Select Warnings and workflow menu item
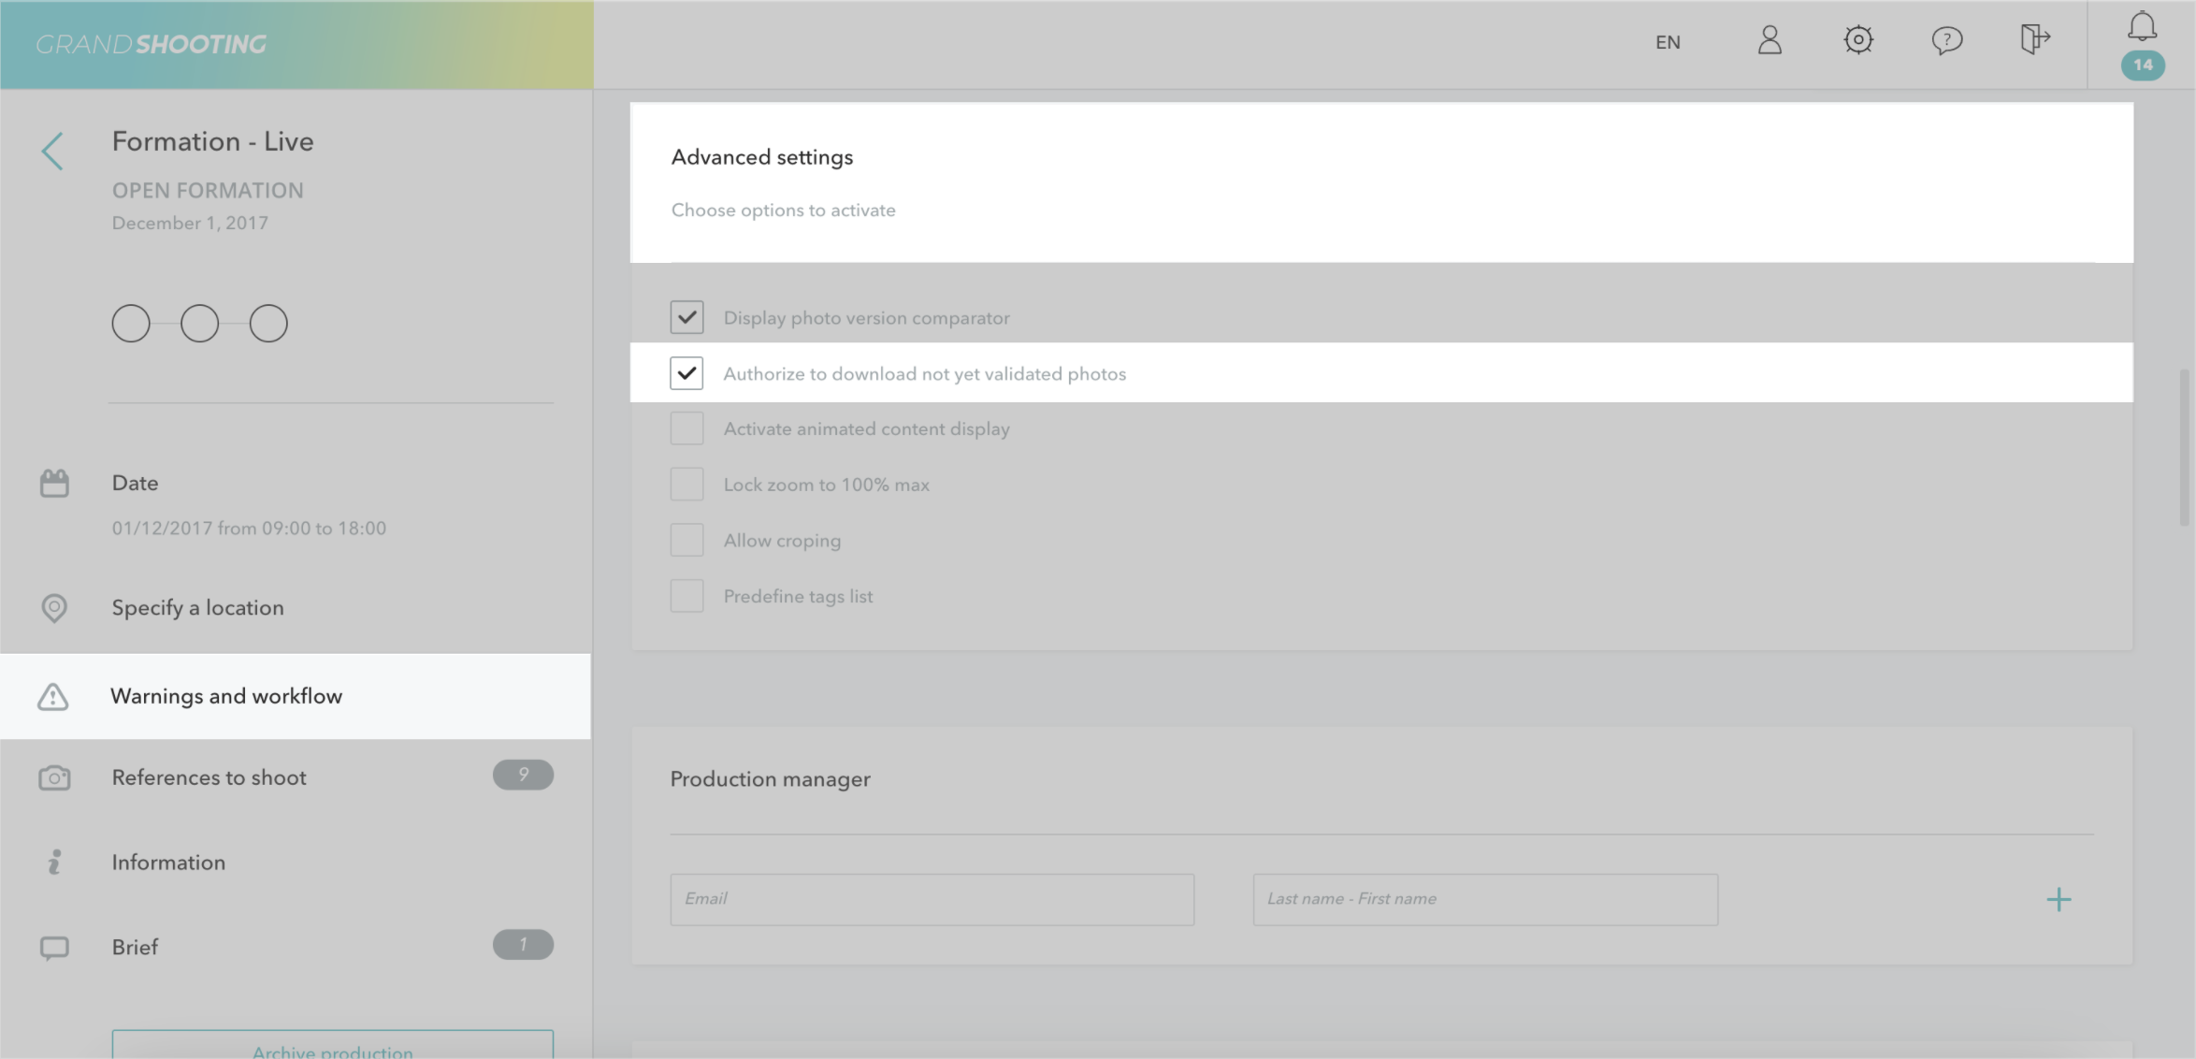 [x=226, y=696]
